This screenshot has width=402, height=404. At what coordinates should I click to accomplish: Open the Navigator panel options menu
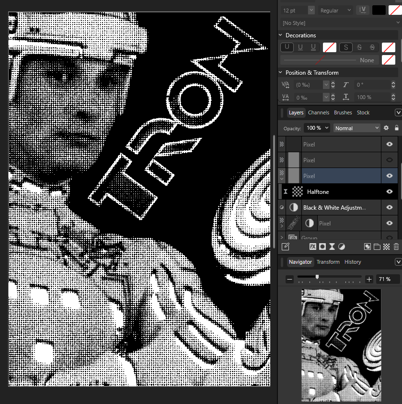pos(398,262)
